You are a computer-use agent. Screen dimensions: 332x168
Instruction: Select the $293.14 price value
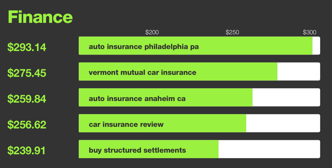tap(27, 47)
